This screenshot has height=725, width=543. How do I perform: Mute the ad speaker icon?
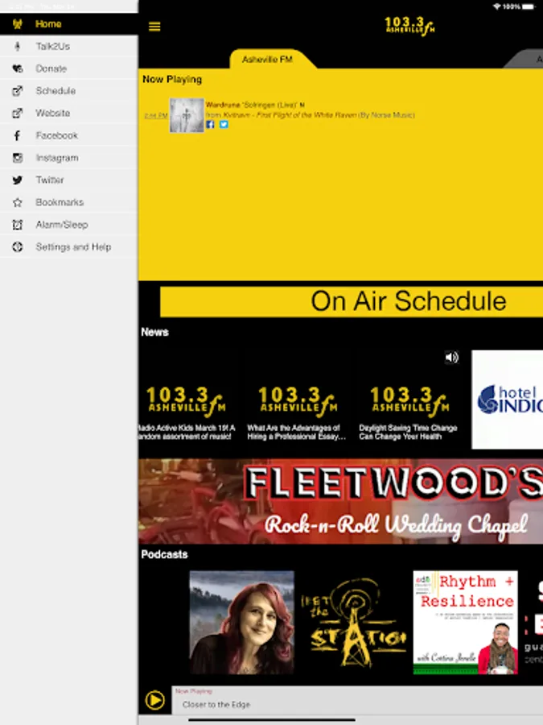(451, 358)
